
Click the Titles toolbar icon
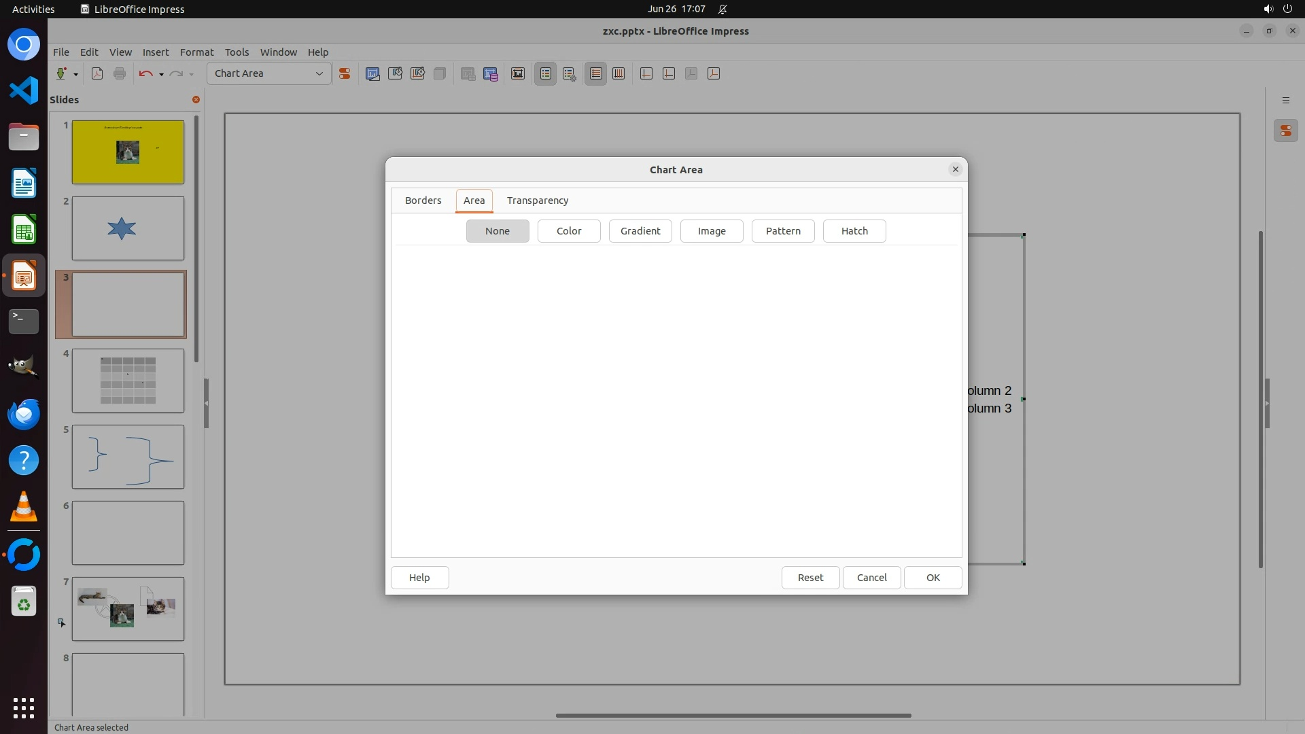click(x=518, y=73)
